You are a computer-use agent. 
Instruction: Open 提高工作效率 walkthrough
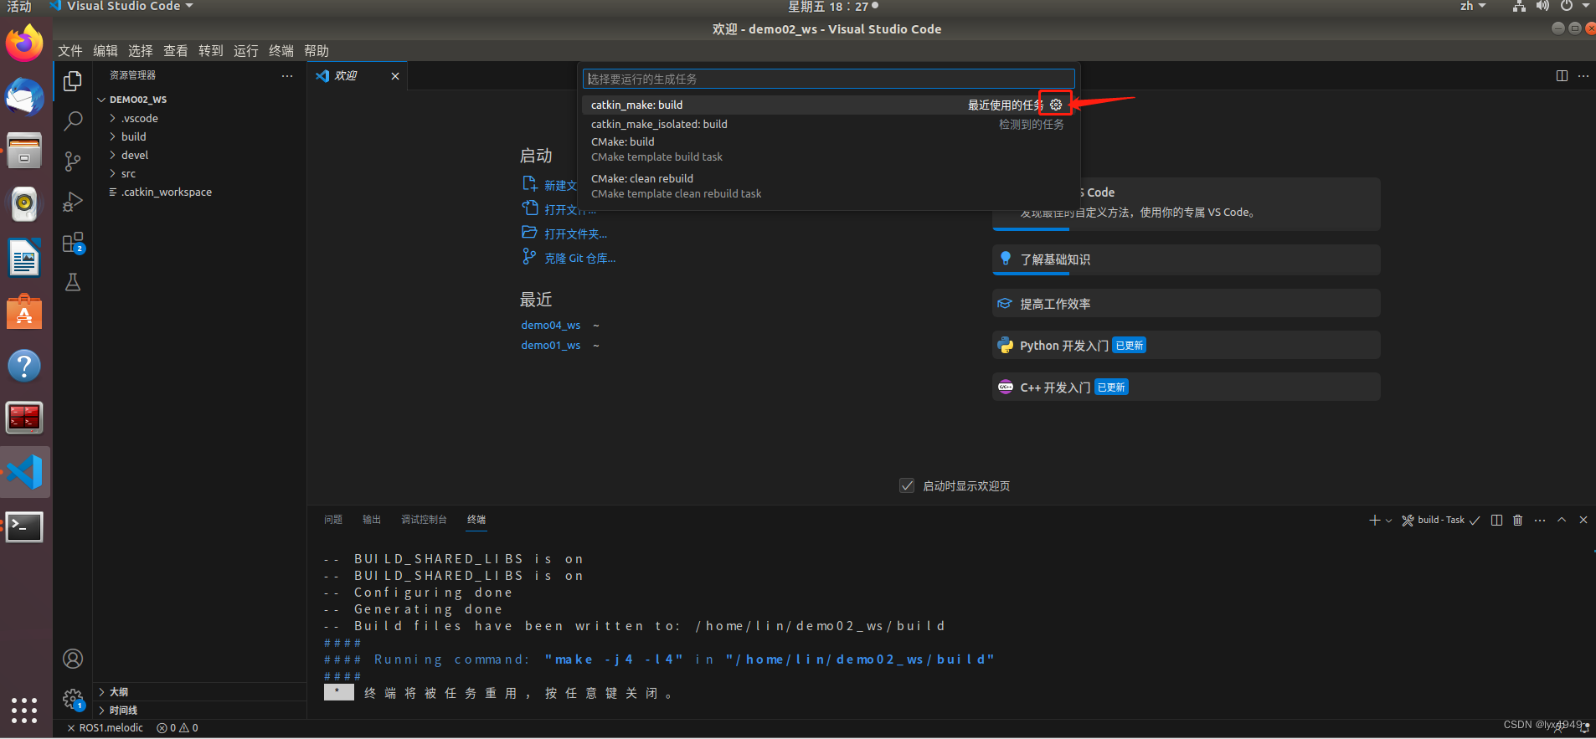pyautogui.click(x=1187, y=303)
